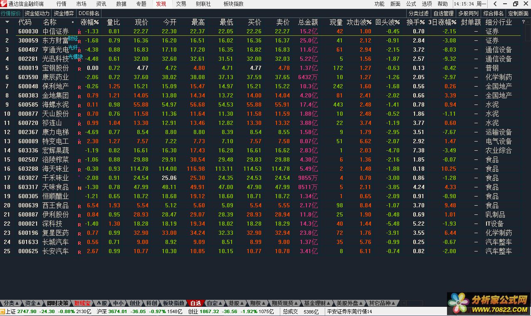Click the N marker beside 天味食品
This screenshot has height=316, width=531.
79,188
